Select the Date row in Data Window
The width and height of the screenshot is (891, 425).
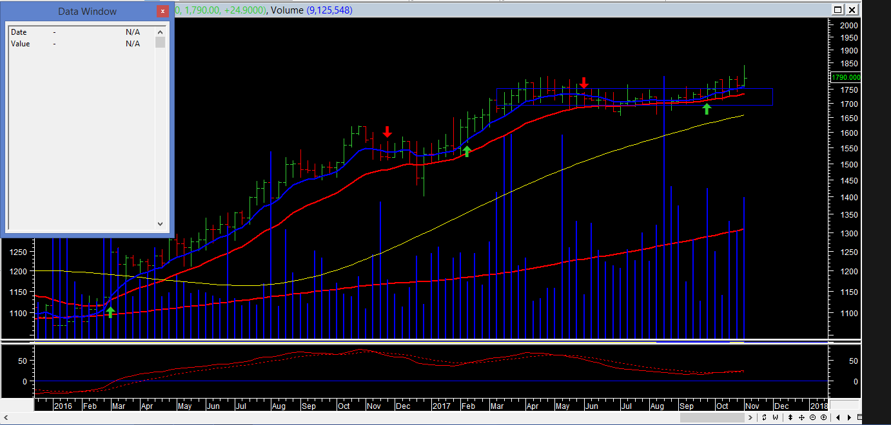pos(81,32)
